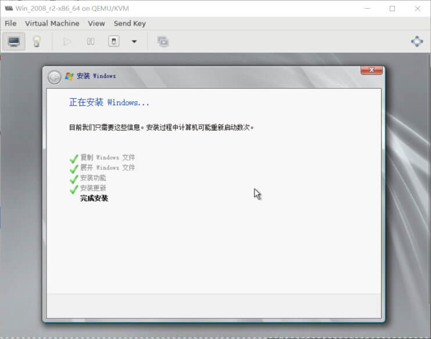Click the Windows flag logo in setup title
The height and width of the screenshot is (339, 431).
click(x=69, y=76)
